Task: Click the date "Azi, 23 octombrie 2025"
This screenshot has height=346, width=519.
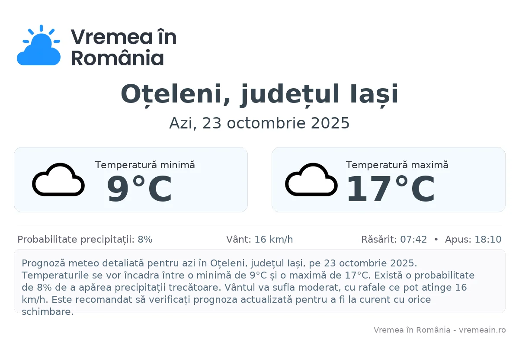Action: coord(259,123)
